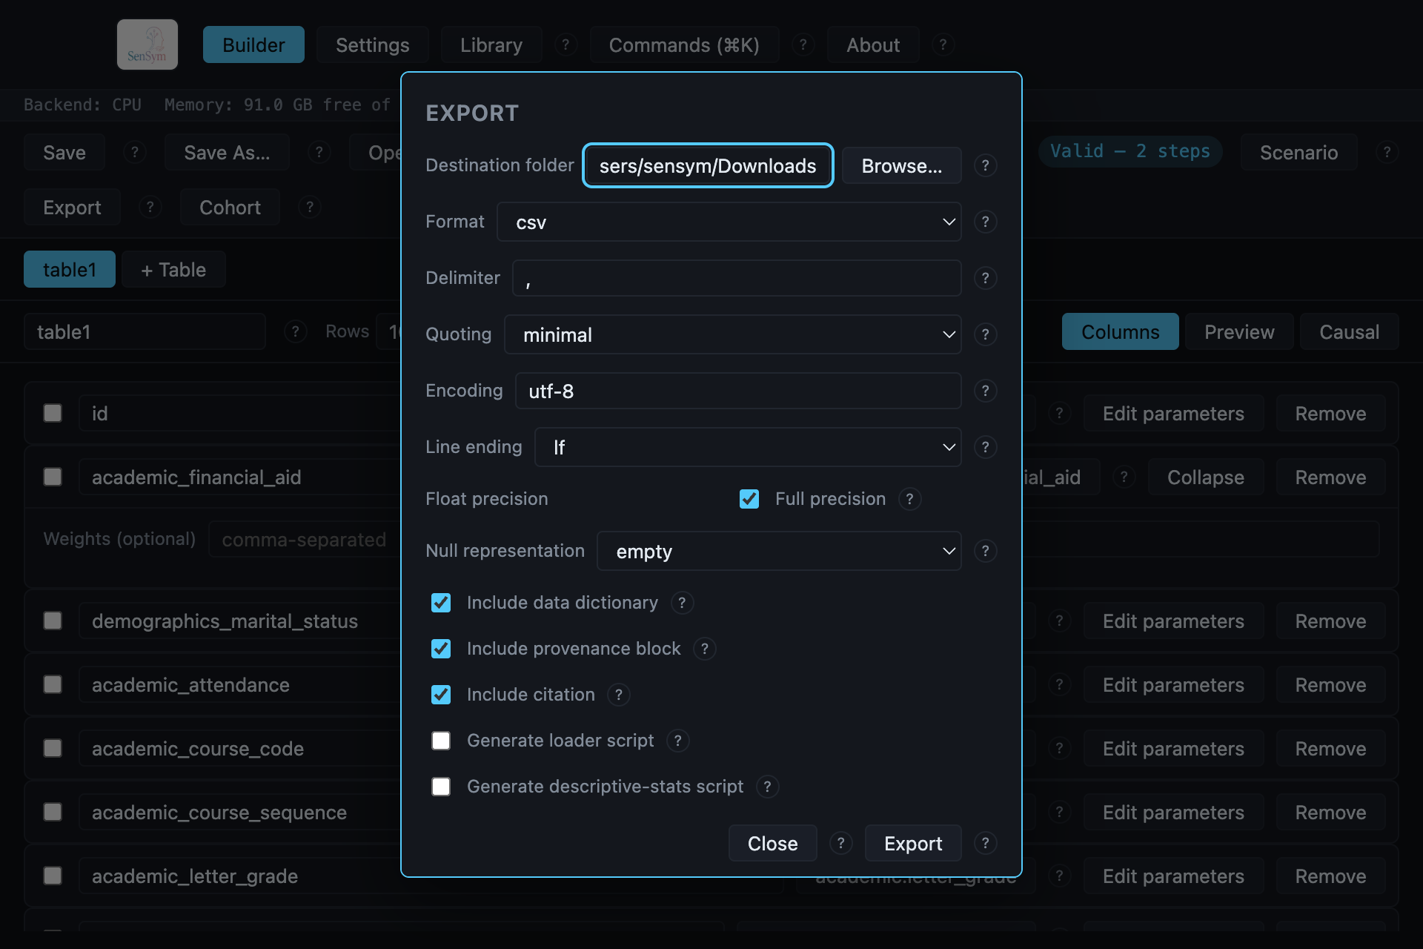Collapse the academic_financial_aid parameters

tap(1205, 477)
